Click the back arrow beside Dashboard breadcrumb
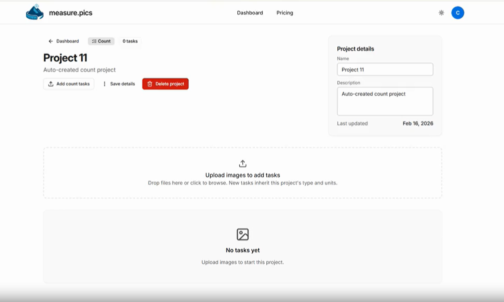The width and height of the screenshot is (504, 302). point(51,41)
